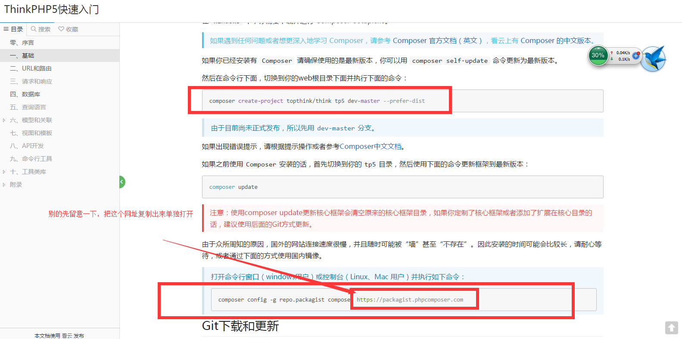Screen dimensions: 682x339
Task: Expand the 六、模型和关联 arrow
Action: pos(4,120)
